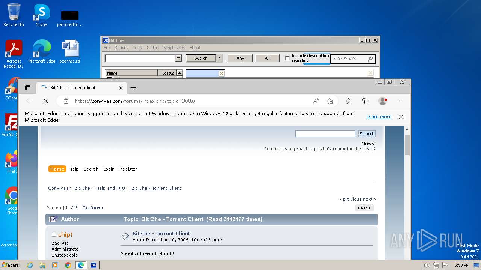
Task: Stop loading the page in Edge
Action: (45, 101)
